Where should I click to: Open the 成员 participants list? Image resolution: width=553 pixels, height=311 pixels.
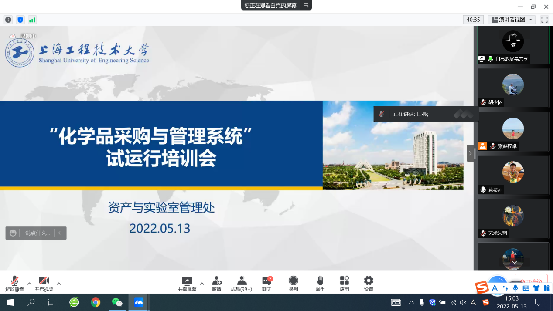[241, 284]
